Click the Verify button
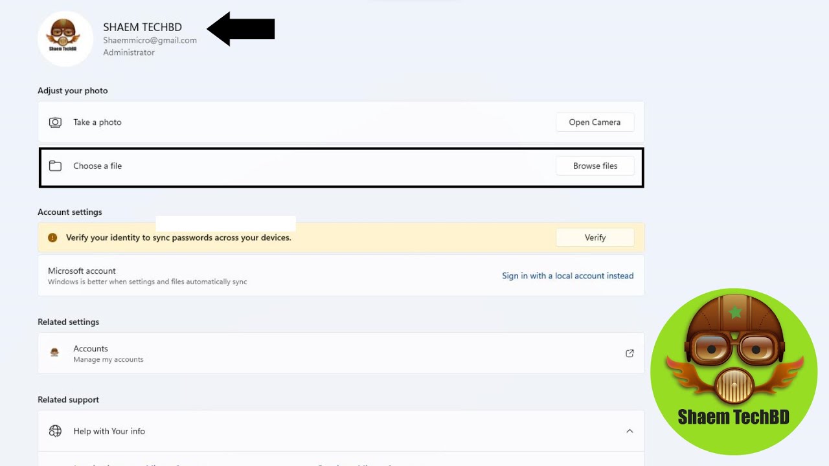829x466 pixels. coord(595,238)
